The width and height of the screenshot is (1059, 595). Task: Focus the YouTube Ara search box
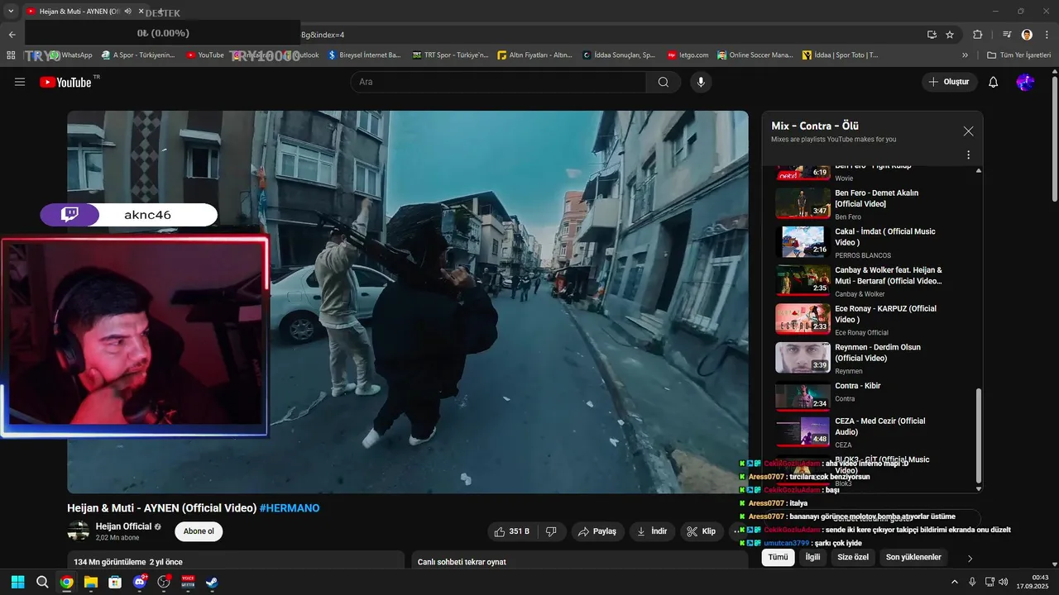[x=498, y=82]
